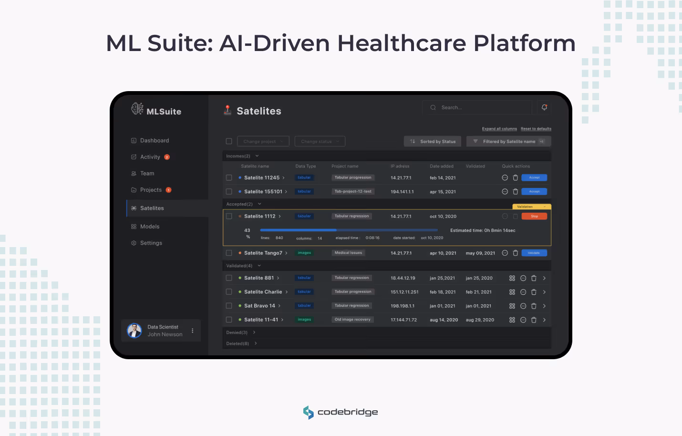Viewport: 682px width, 436px height.
Task: Open more options for Satelite 155101
Action: [505, 191]
